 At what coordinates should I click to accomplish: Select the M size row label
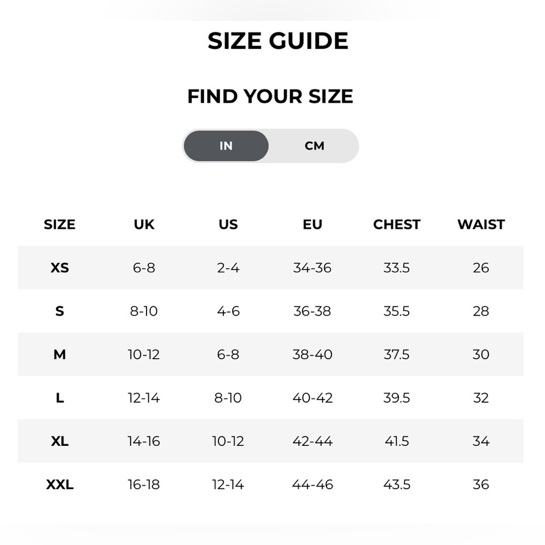tap(59, 354)
